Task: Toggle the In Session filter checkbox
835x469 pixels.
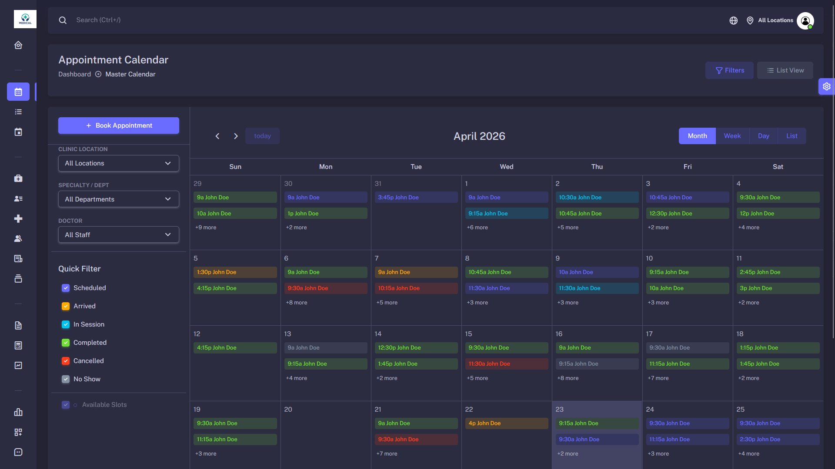Action: (x=66, y=324)
